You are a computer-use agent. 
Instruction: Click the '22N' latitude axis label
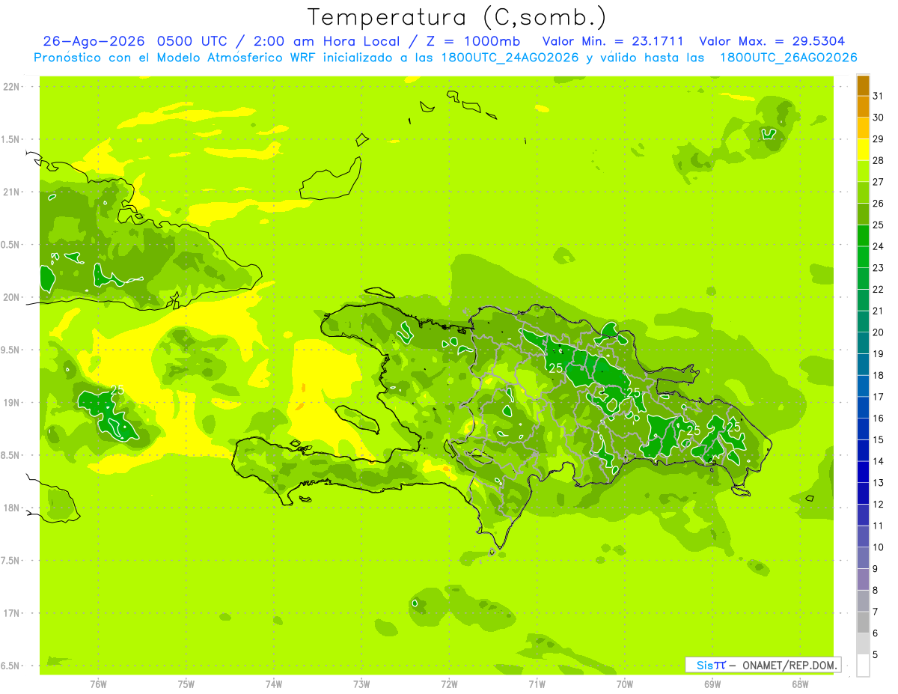(11, 87)
